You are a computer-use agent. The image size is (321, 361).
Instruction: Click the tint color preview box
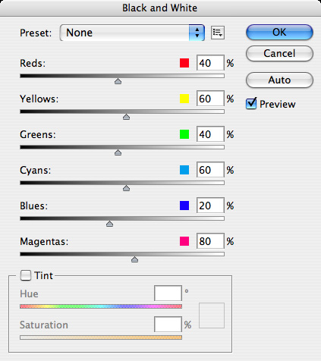coord(212,315)
